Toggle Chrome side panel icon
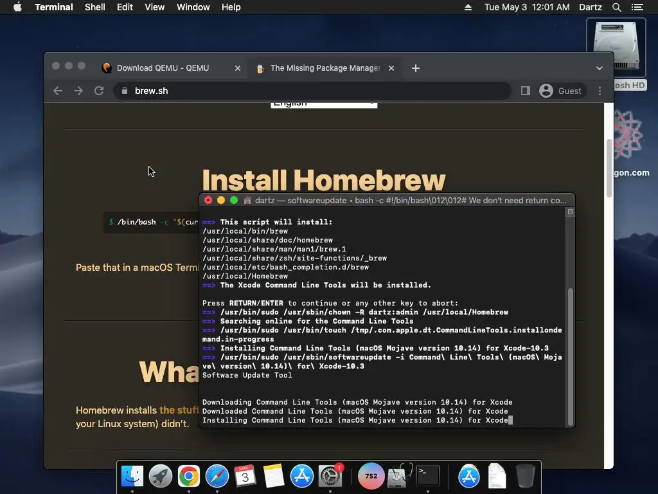658x494 pixels. (526, 91)
